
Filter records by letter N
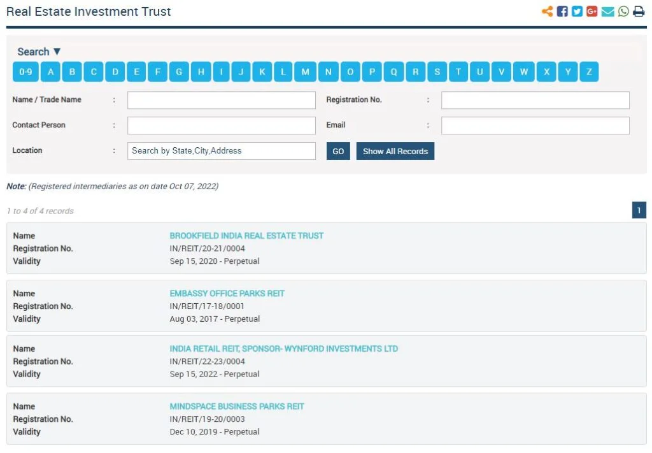click(x=329, y=71)
